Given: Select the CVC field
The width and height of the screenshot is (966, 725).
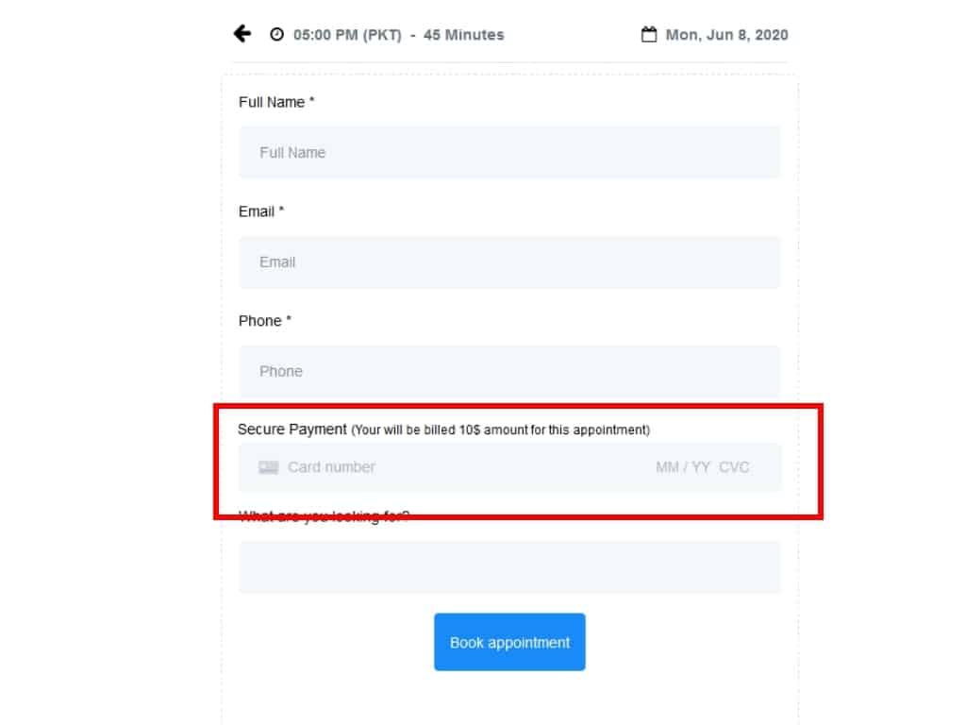Looking at the screenshot, I should point(734,467).
